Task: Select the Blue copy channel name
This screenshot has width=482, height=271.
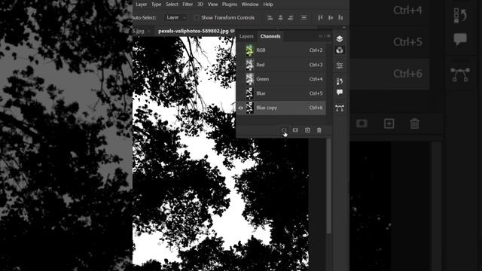Action: pos(267,108)
